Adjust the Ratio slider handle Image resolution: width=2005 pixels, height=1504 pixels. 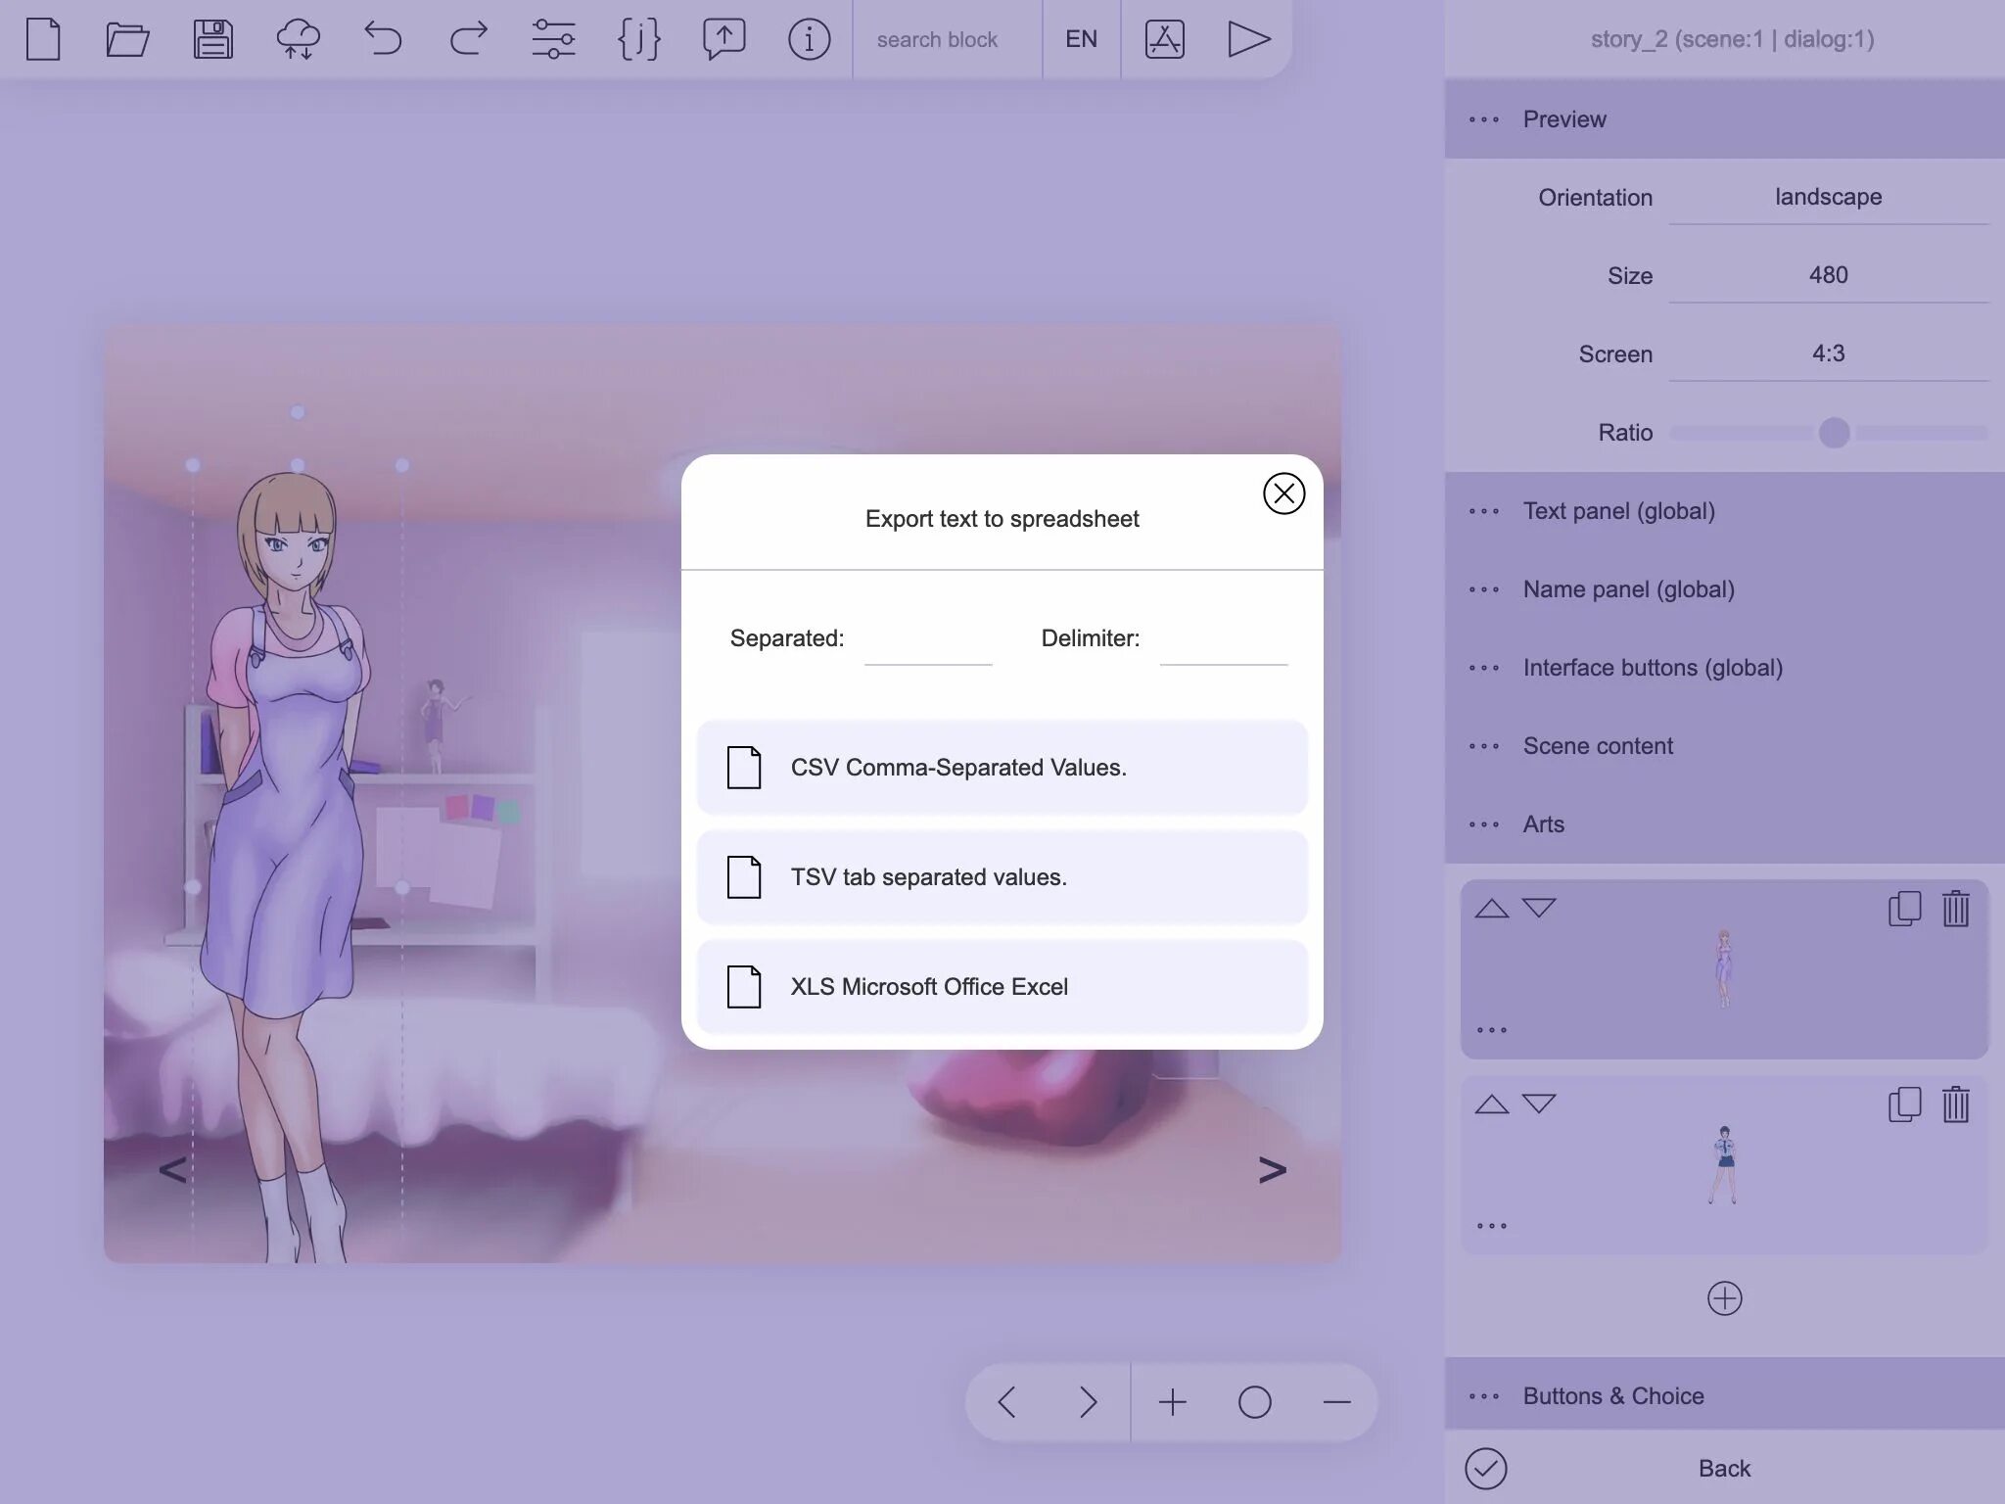1834,432
